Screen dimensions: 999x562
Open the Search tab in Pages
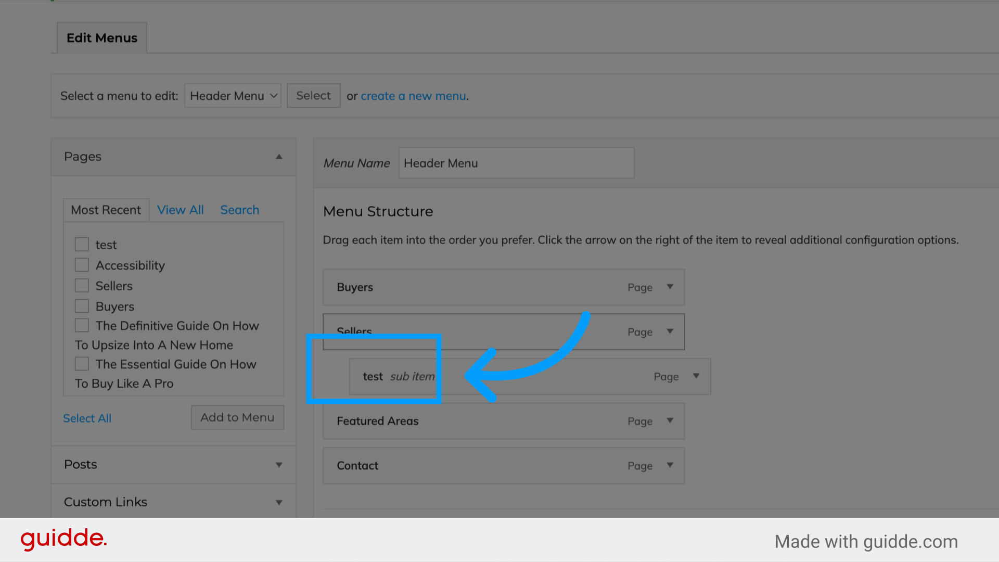tap(239, 210)
